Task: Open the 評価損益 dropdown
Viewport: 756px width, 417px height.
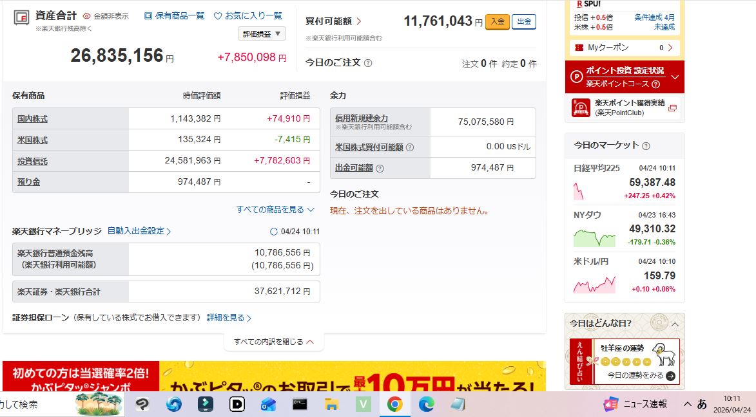Action: click(262, 34)
